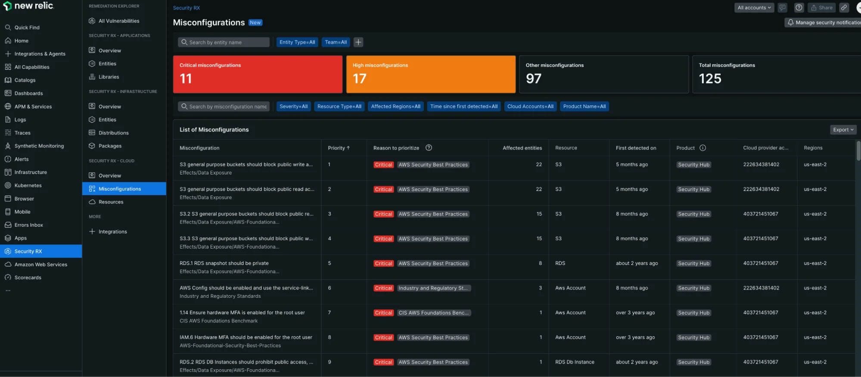Click the Search by misconfiguration name field
Image resolution: width=861 pixels, height=377 pixels.
point(224,106)
